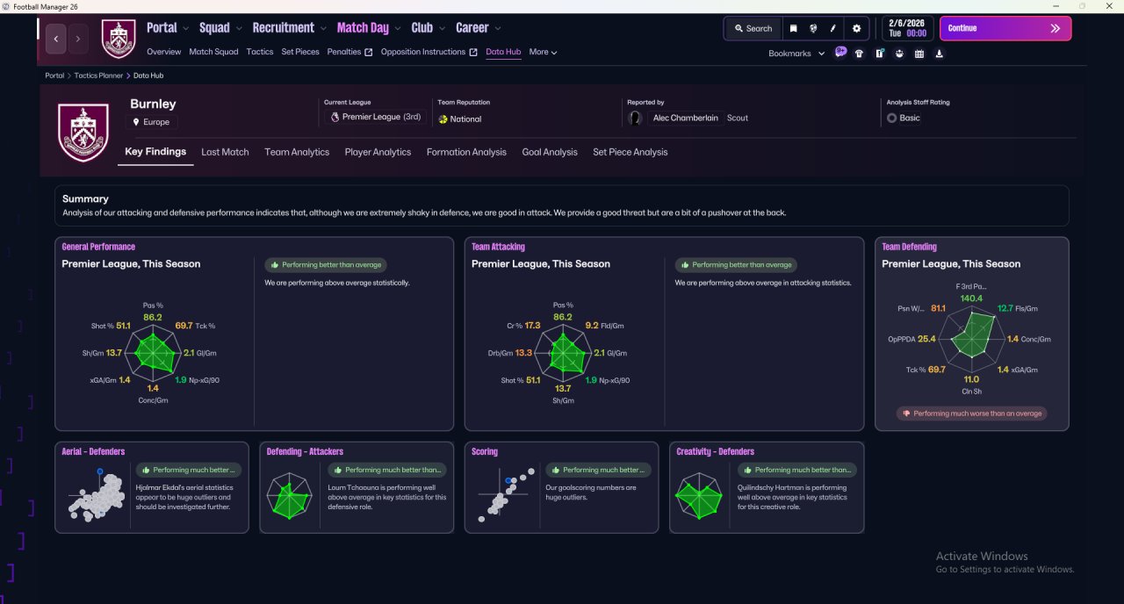Click the Team Attacking card title

(x=498, y=247)
